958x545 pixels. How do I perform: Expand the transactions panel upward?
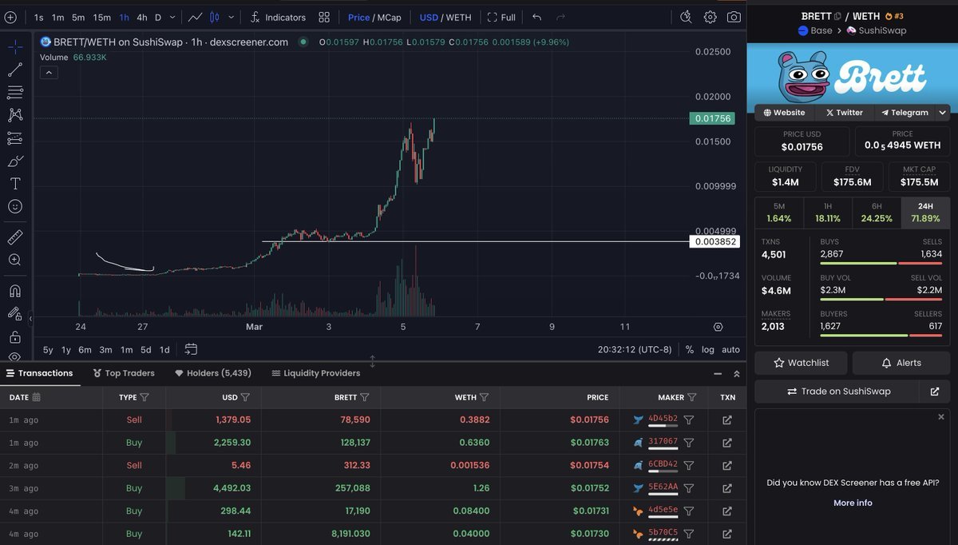[x=737, y=373]
